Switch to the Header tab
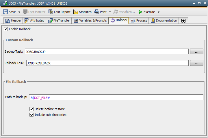The height and width of the screenshot is (138, 208). [13, 21]
